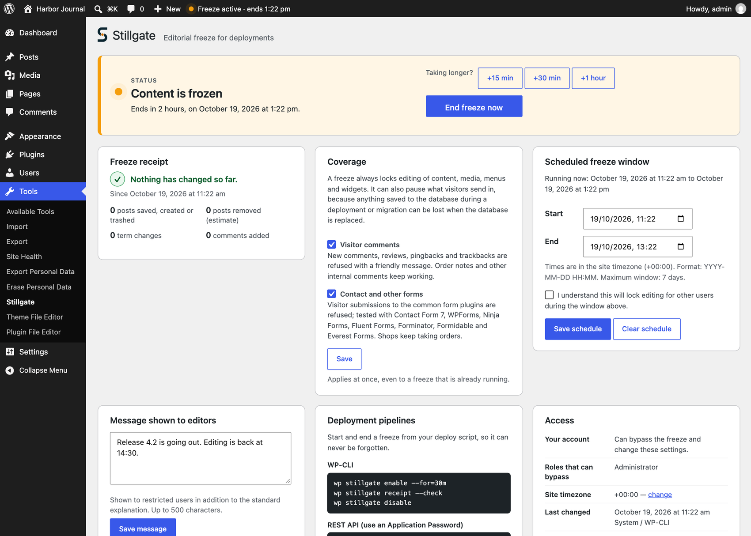This screenshot has height=536, width=751.
Task: Click the admin user avatar
Action: (741, 9)
